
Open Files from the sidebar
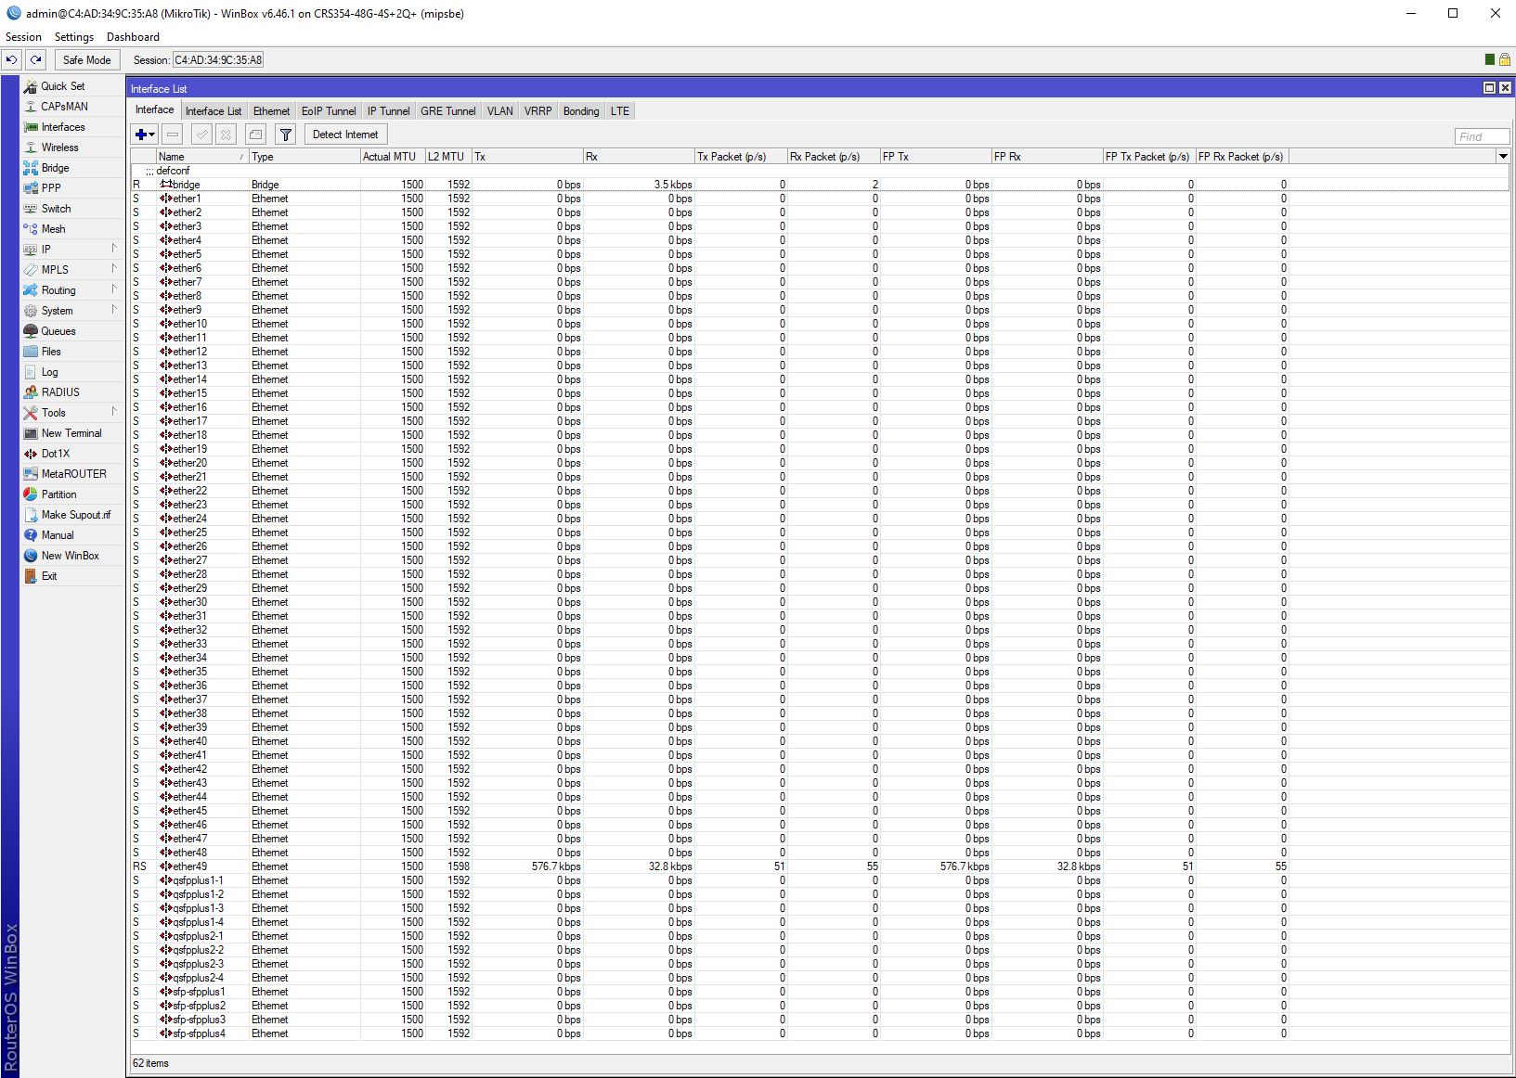point(72,352)
